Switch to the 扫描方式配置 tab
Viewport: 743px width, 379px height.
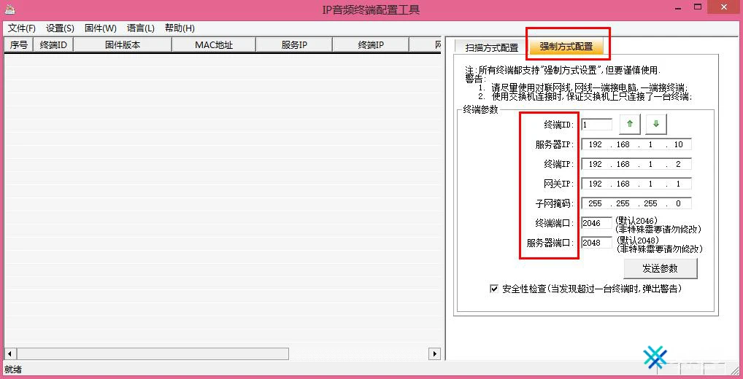click(491, 48)
